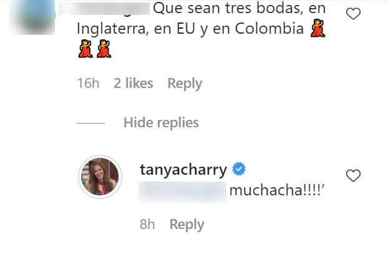Click the 8h timestamp
The width and height of the screenshot is (388, 259).
pyautogui.click(x=147, y=224)
